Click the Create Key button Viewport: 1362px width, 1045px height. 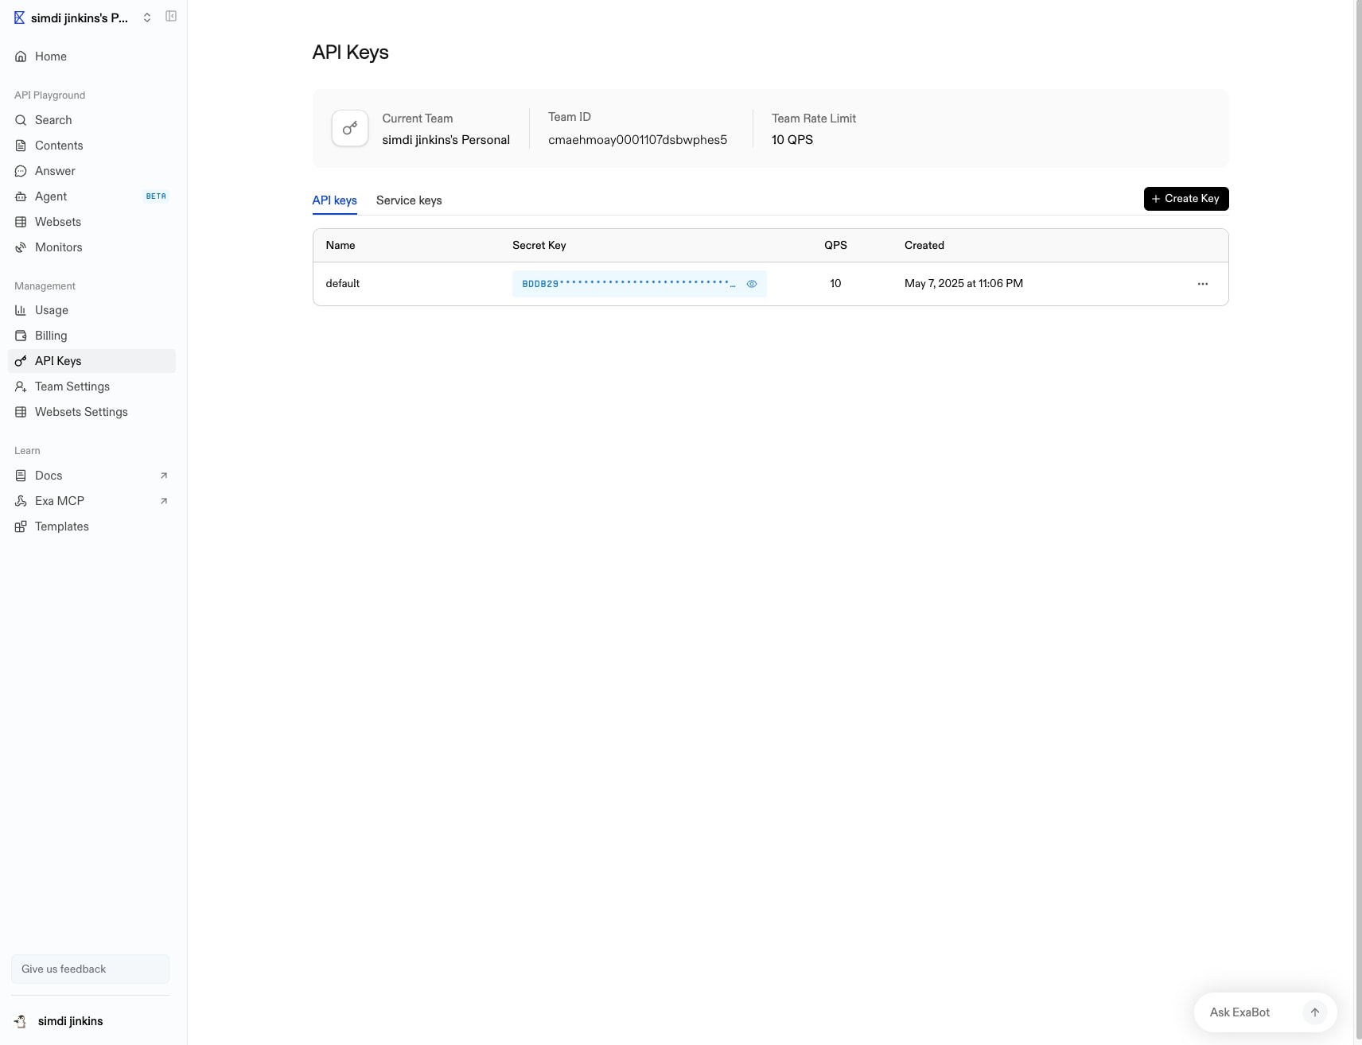(1186, 199)
